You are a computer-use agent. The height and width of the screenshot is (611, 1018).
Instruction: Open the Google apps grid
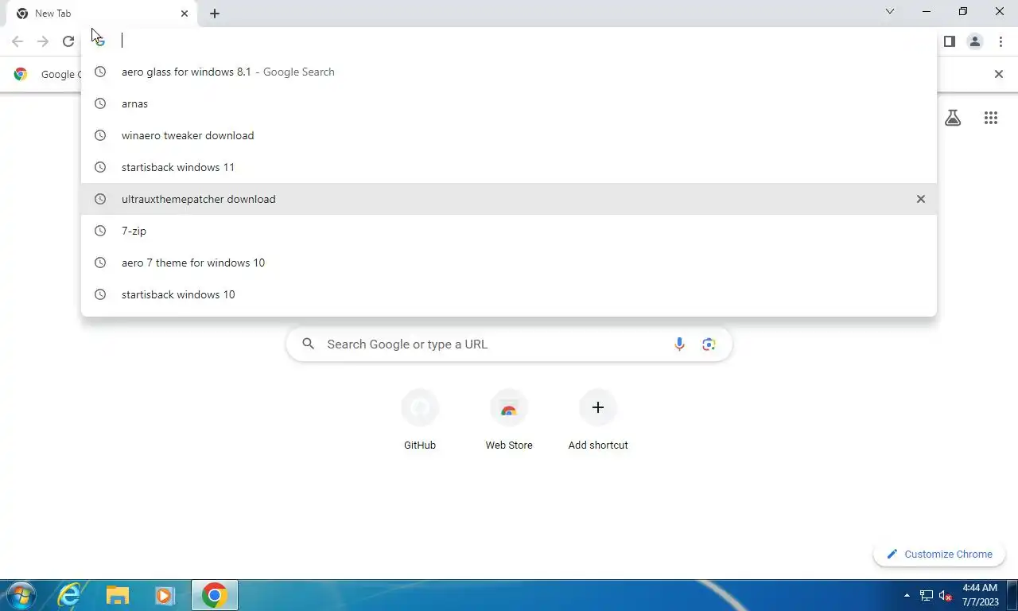(x=991, y=118)
